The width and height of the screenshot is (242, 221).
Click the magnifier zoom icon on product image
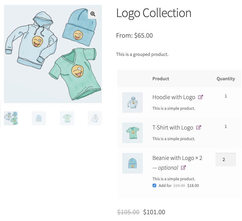tap(93, 14)
